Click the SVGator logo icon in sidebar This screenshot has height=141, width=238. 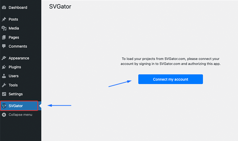coord(4,106)
